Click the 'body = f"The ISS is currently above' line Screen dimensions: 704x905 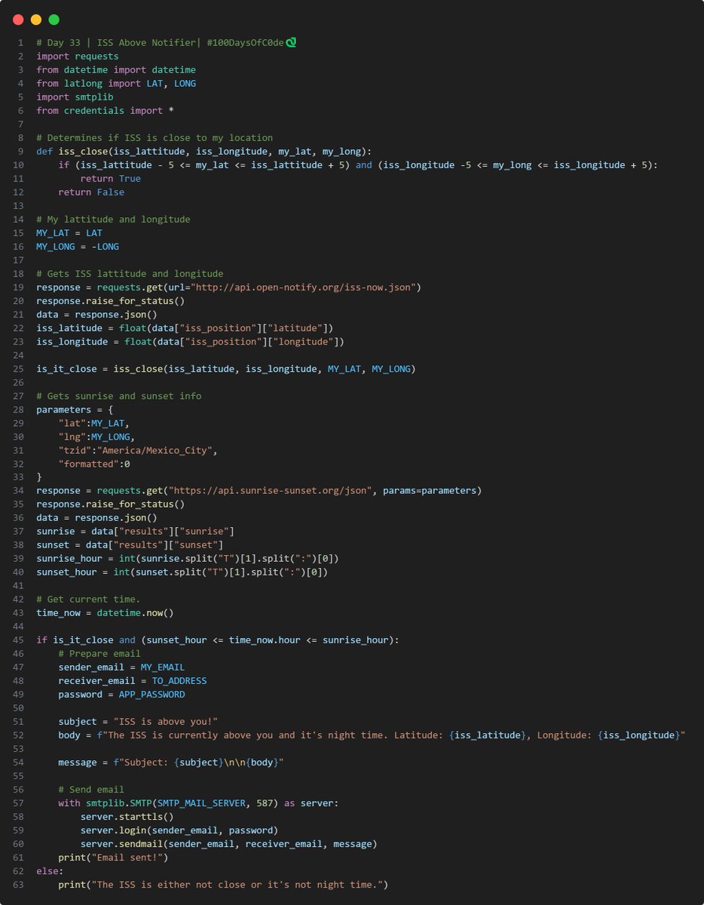[372, 735]
